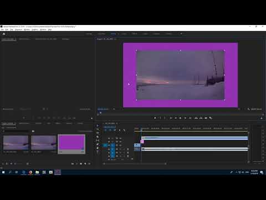Click the New Item button in the Project panel
The image size is (266, 200).
(85, 163)
